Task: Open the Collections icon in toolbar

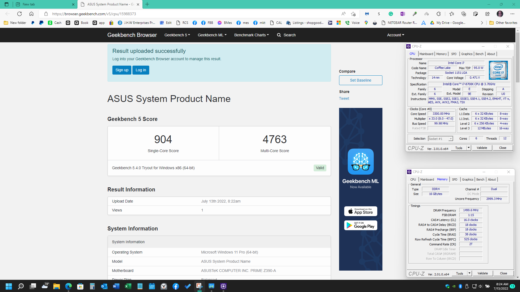Action: (x=464, y=14)
